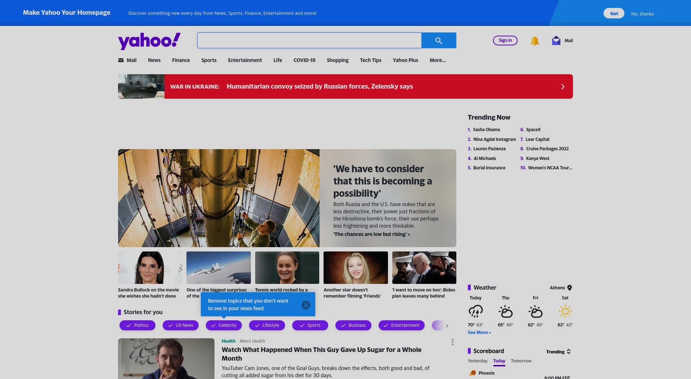Open the missile silo lead story image
The image size is (691, 379).
click(x=219, y=198)
